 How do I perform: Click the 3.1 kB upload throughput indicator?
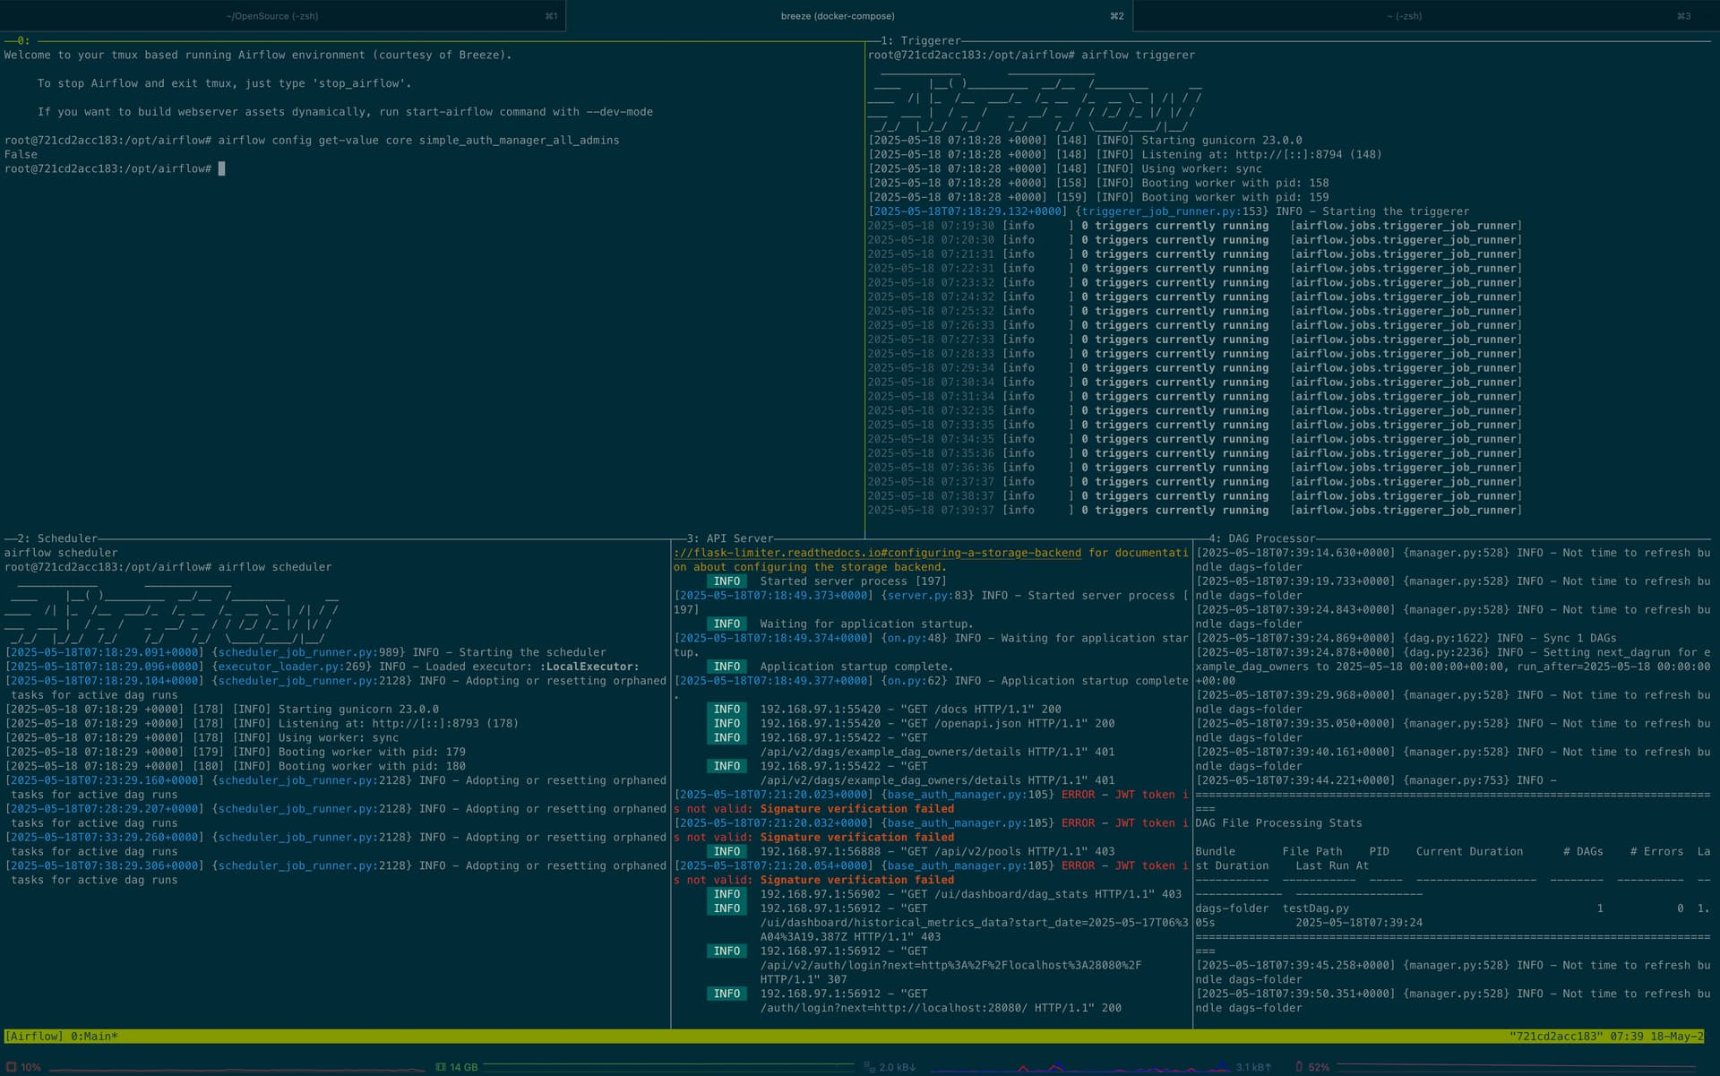point(1253,1067)
